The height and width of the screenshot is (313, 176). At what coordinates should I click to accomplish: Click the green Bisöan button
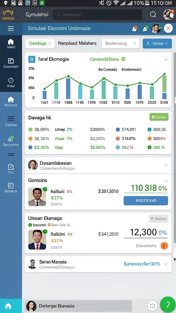coord(159,117)
